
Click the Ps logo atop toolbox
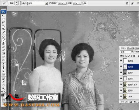[x=3, y=12]
